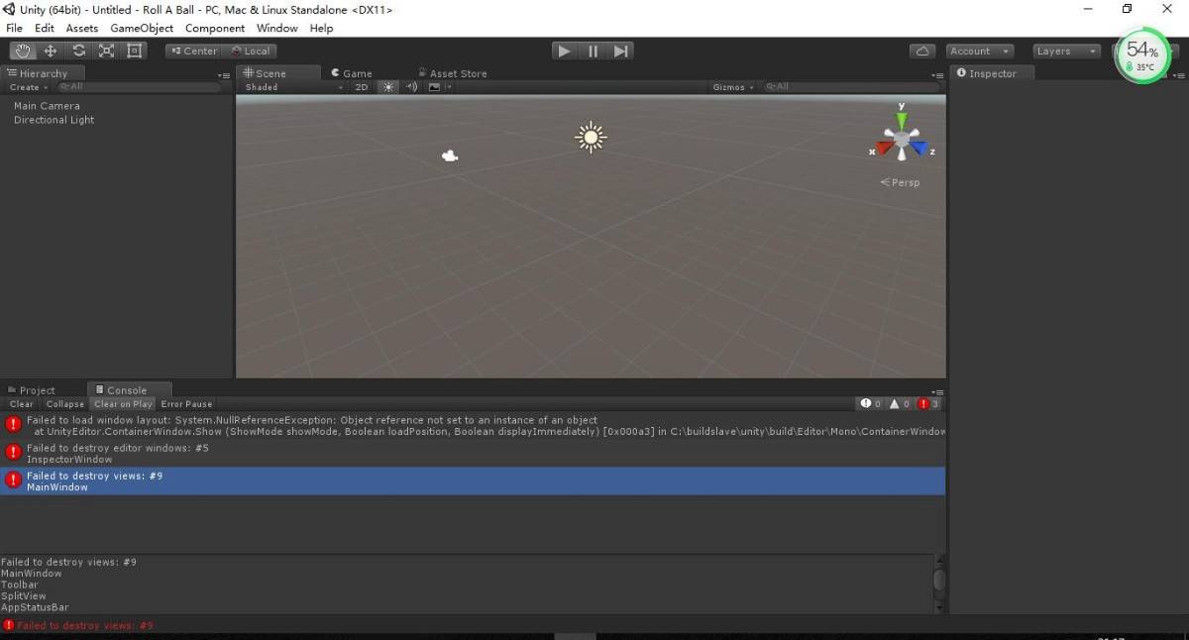1189x640 pixels.
Task: Switch to the Asset Store tab
Action: [x=453, y=73]
